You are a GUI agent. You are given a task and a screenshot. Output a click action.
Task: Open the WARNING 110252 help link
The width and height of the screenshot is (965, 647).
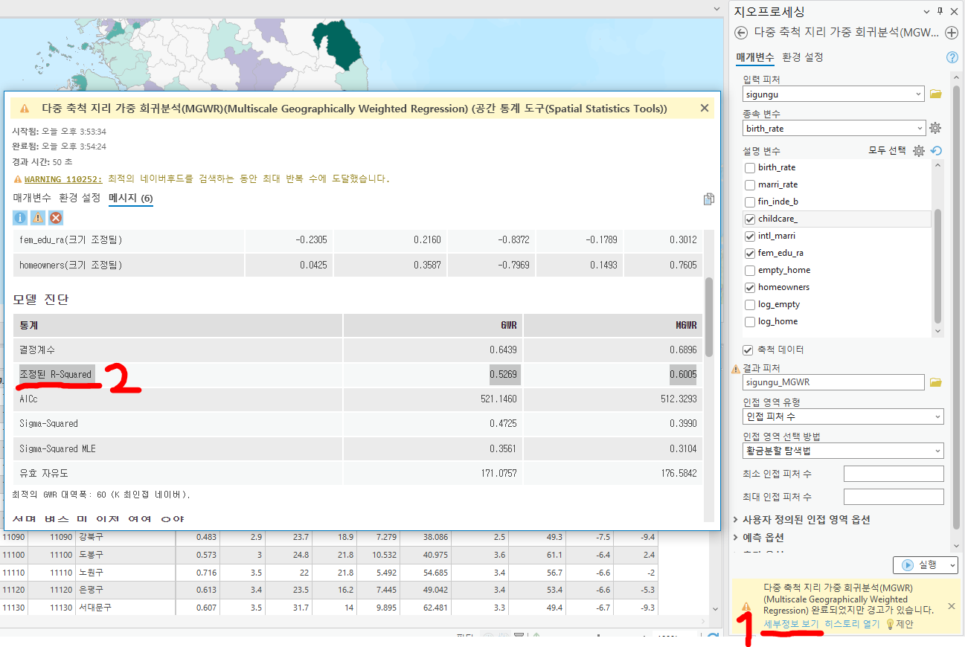[x=63, y=179]
